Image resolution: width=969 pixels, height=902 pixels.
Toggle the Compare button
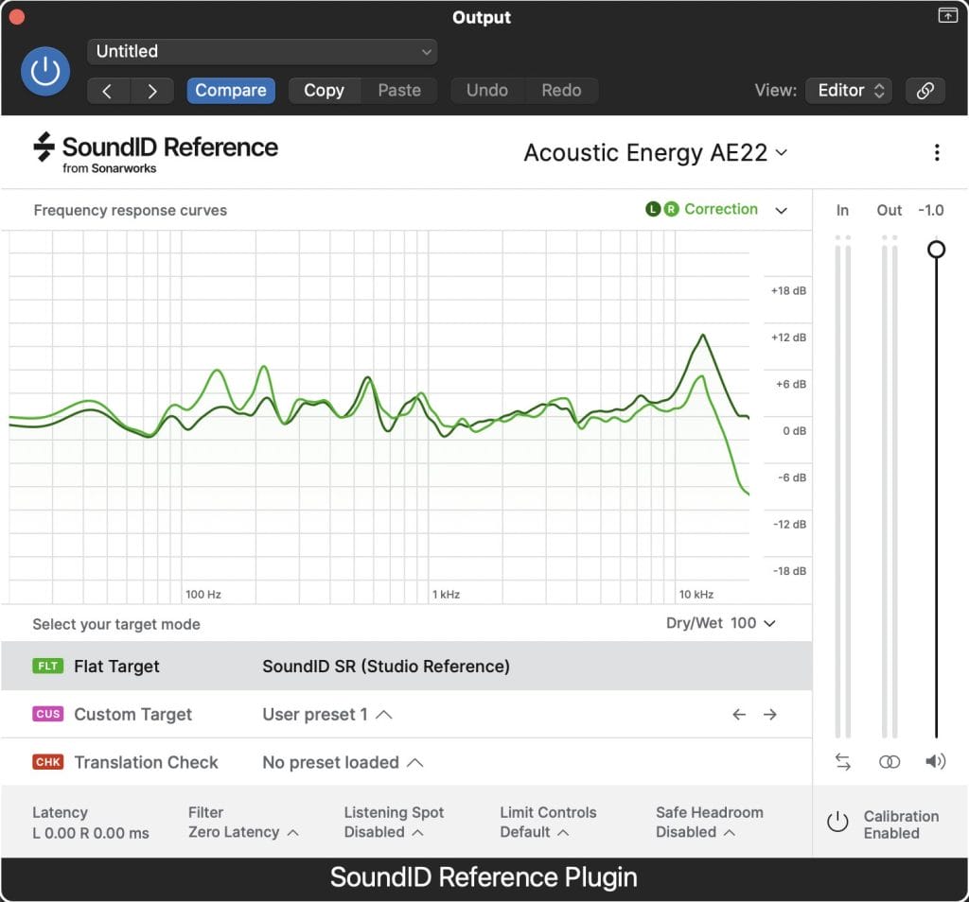point(231,91)
